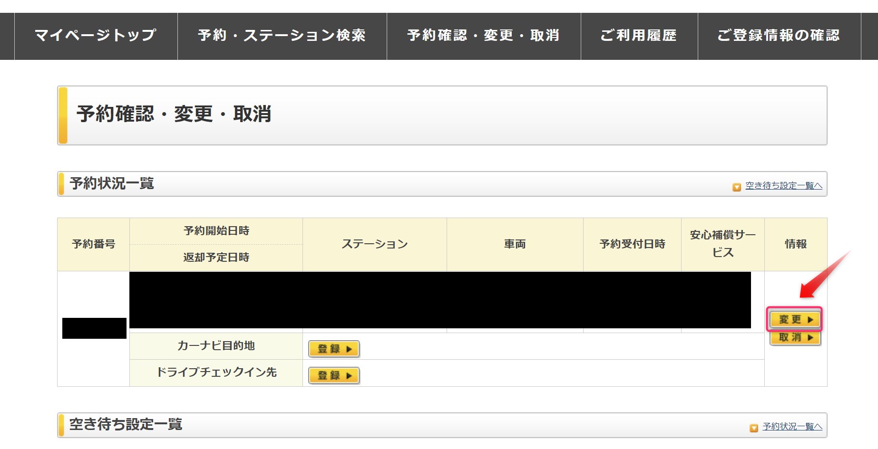
Task: Click the arrow icon beside 空き待ち設定一覧へ
Action: (737, 187)
